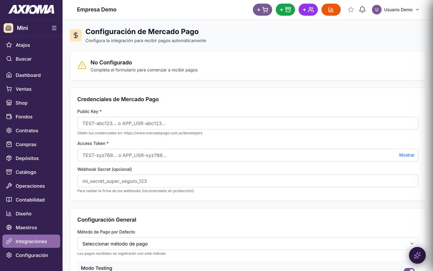Viewport: 433px width, 271px height.
Task: Click the Empresa Demo company name
Action: tap(96, 10)
